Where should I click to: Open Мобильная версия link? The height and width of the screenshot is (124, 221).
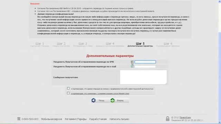pos(51,119)
